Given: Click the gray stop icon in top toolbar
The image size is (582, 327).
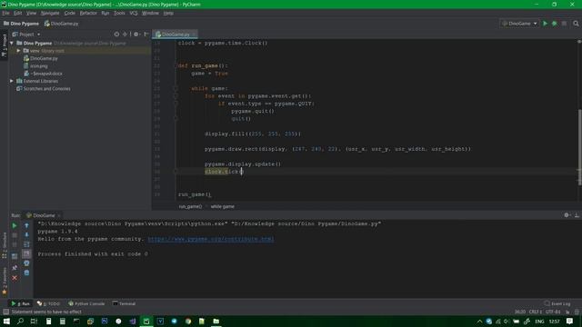Looking at the screenshot, I should tap(564, 24).
